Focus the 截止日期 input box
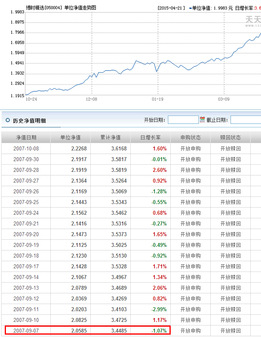261x337 pixels. [x=245, y=120]
